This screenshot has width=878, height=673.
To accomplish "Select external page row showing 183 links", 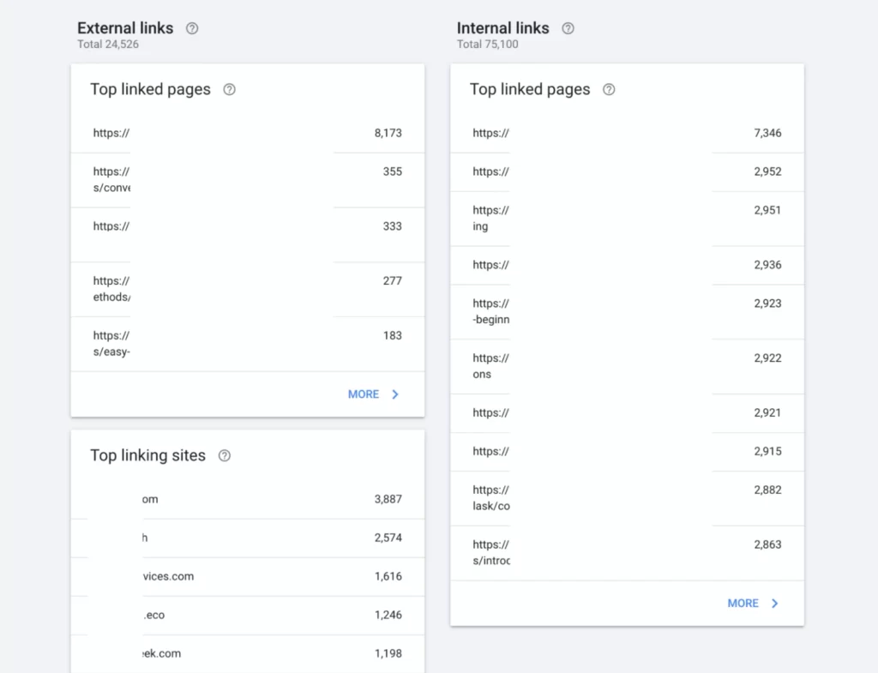I will tap(247, 344).
